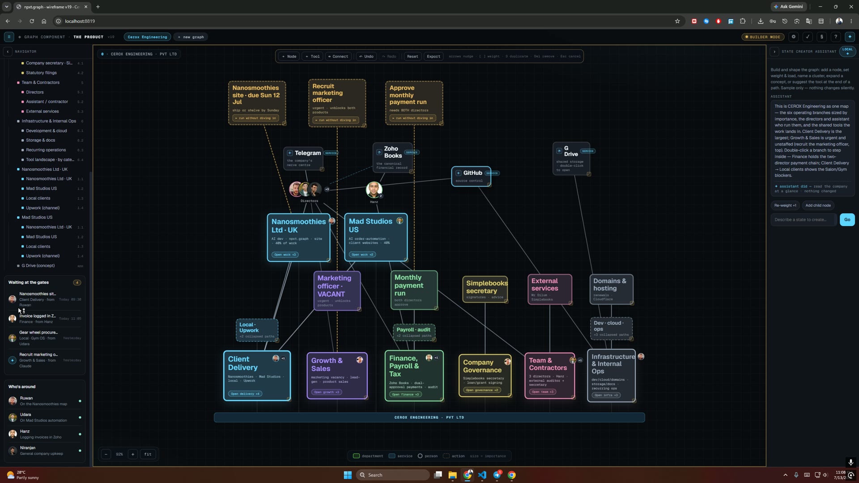The image size is (859, 483).
Task: Click the Undo toolbar button
Action: (366, 56)
